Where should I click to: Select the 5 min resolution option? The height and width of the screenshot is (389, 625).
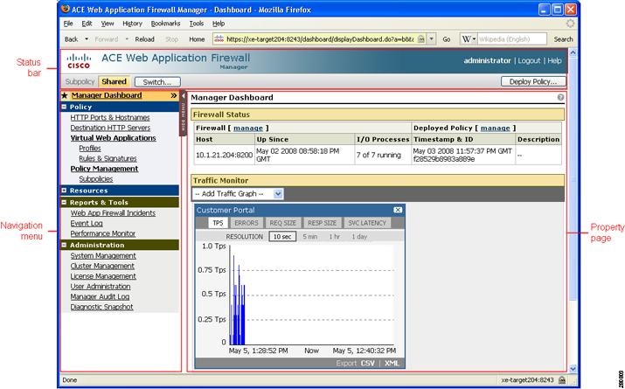309,237
